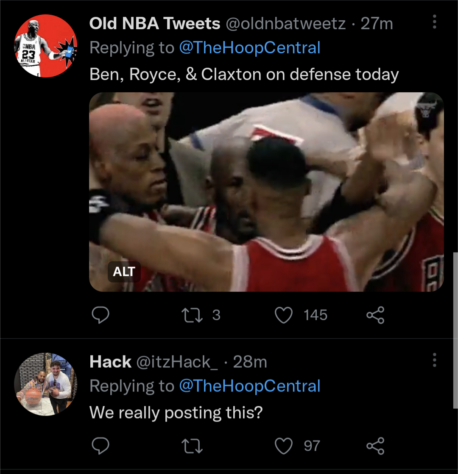Open Old NBA Tweets profile picture
The width and height of the screenshot is (458, 474).
click(46, 46)
